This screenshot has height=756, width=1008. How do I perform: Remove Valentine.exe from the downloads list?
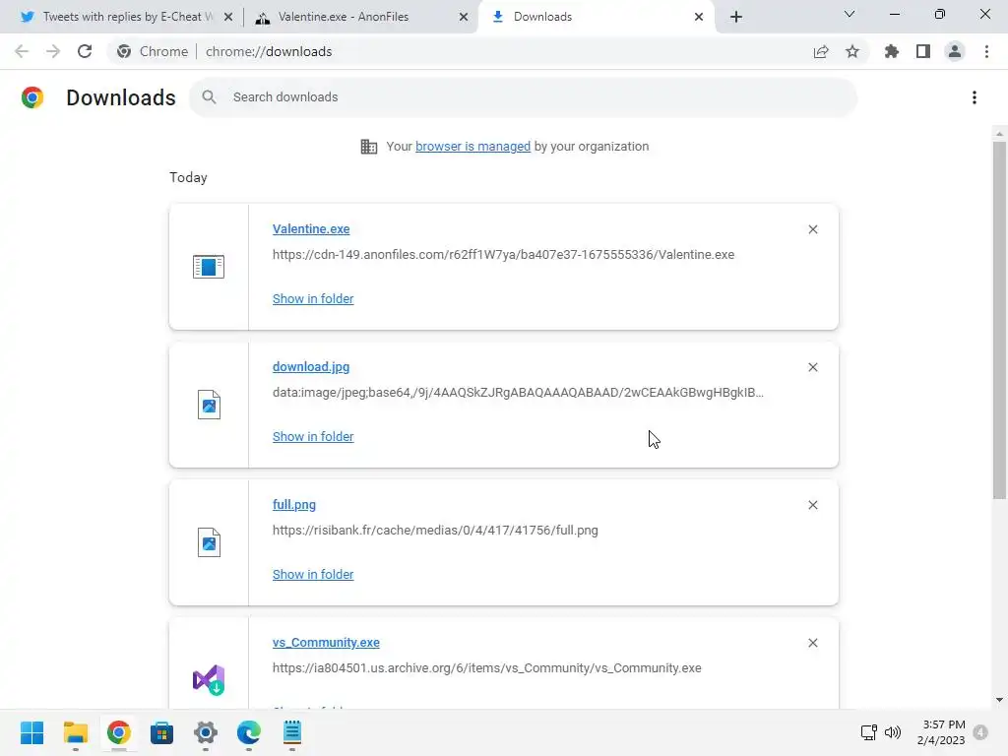[813, 229]
